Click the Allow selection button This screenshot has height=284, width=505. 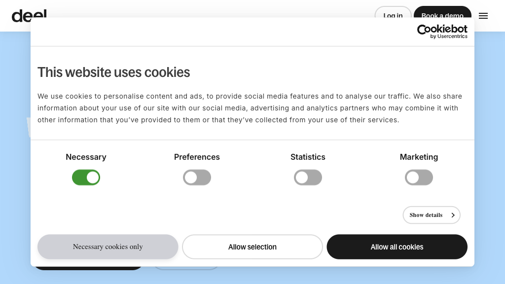(x=252, y=247)
